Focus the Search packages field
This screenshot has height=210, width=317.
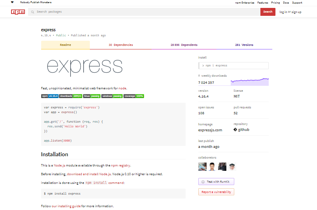(144, 12)
